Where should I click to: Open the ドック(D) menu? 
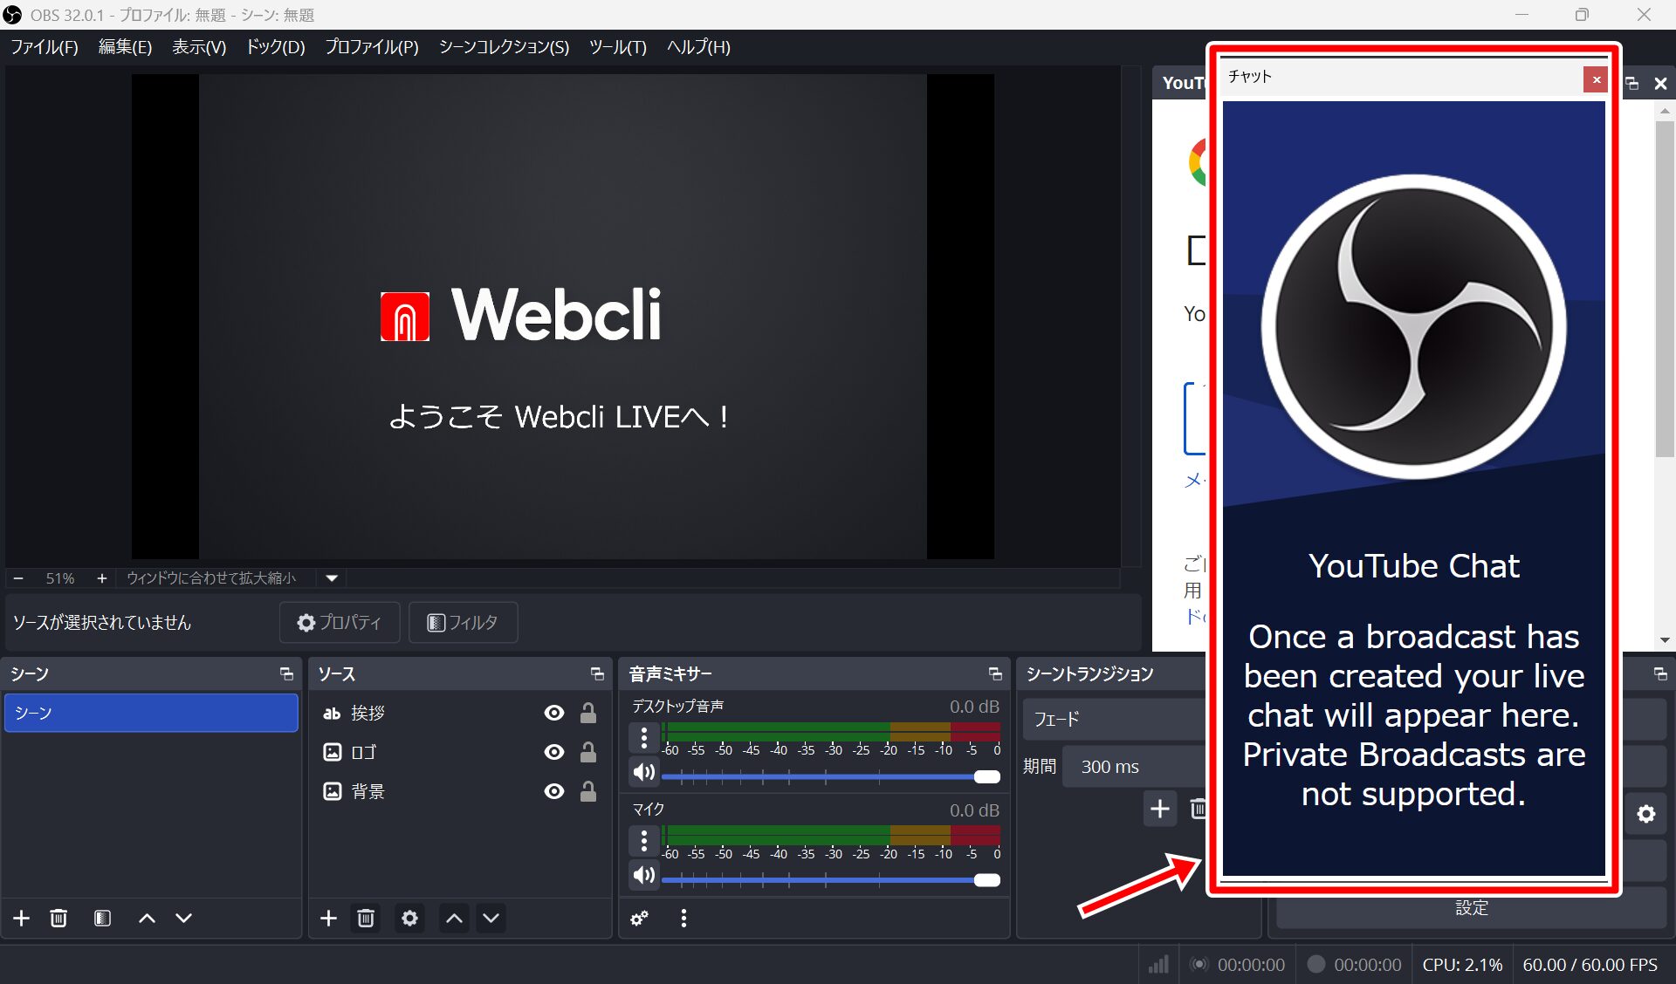coord(275,47)
